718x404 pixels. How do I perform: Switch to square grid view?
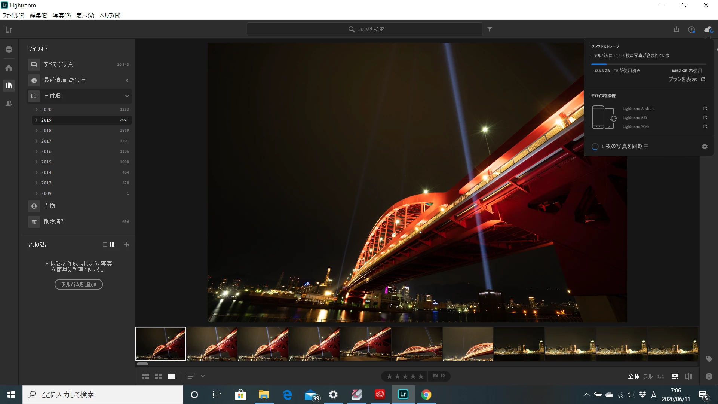[158, 376]
